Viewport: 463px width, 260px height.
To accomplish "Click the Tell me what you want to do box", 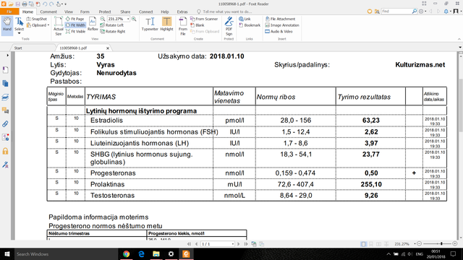I will pos(224,12).
